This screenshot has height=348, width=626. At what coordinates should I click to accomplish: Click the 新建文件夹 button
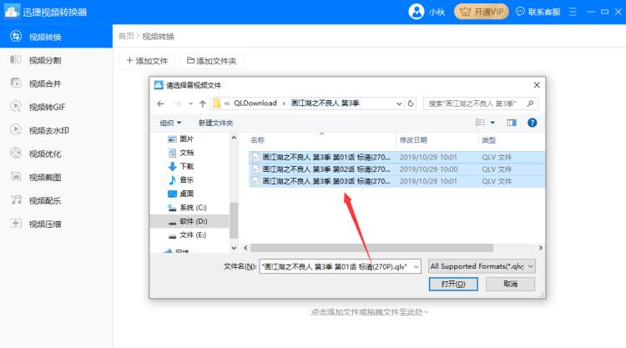pyautogui.click(x=215, y=123)
